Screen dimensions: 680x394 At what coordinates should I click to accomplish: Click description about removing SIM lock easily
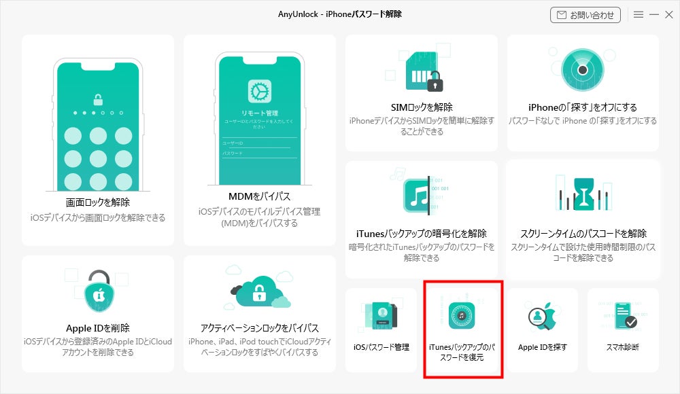click(x=422, y=126)
